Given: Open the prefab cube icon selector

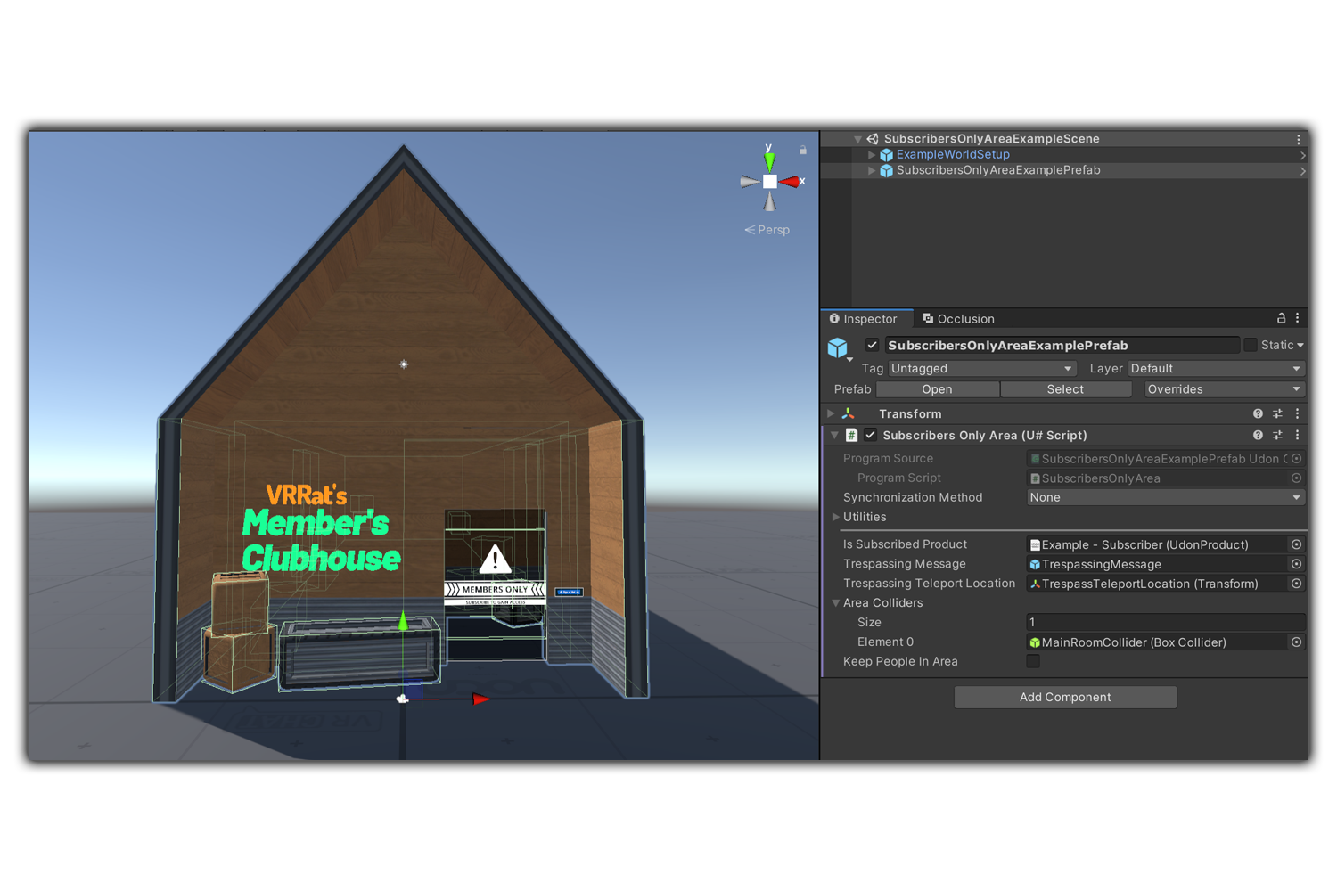Looking at the screenshot, I should [x=839, y=347].
